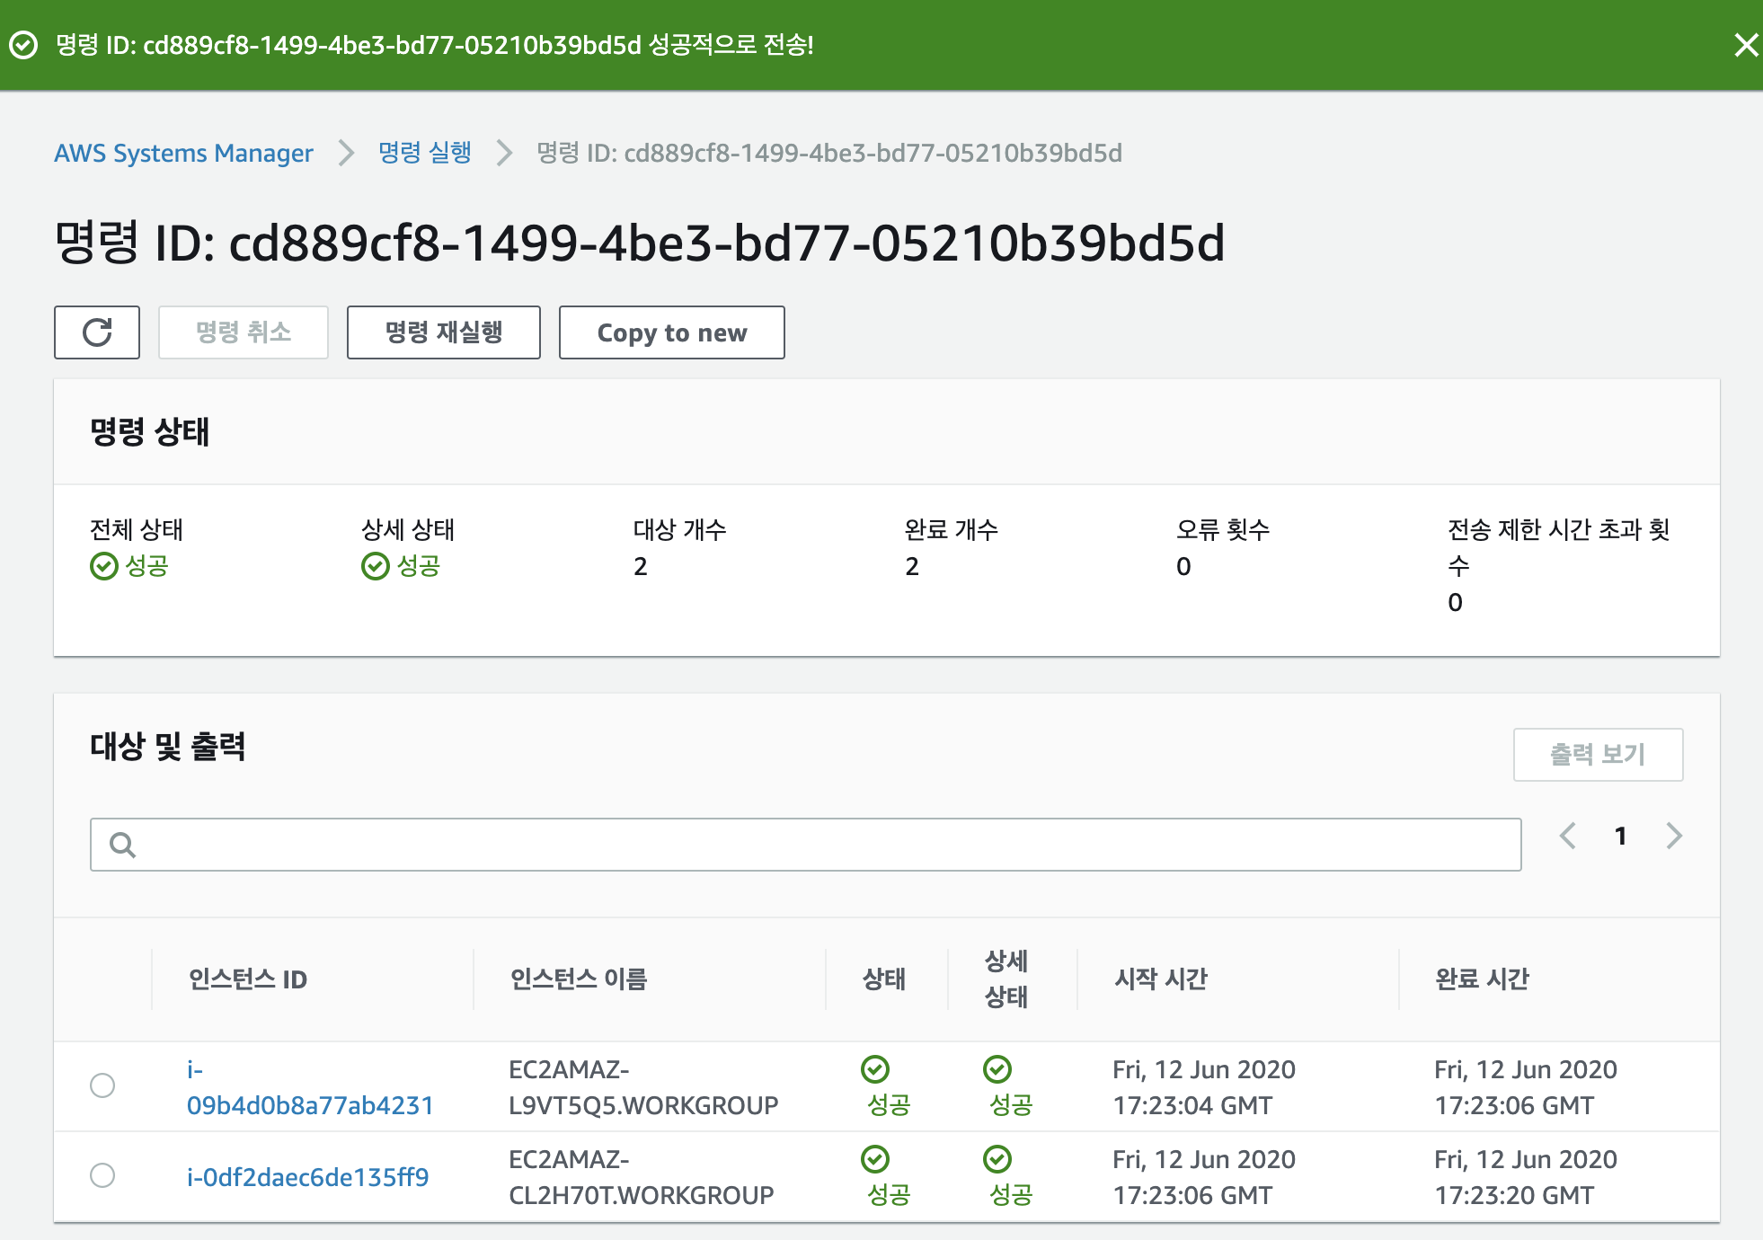Image resolution: width=1763 pixels, height=1240 pixels.
Task: Click 전체 상태 success check icon
Action: pyautogui.click(x=104, y=566)
